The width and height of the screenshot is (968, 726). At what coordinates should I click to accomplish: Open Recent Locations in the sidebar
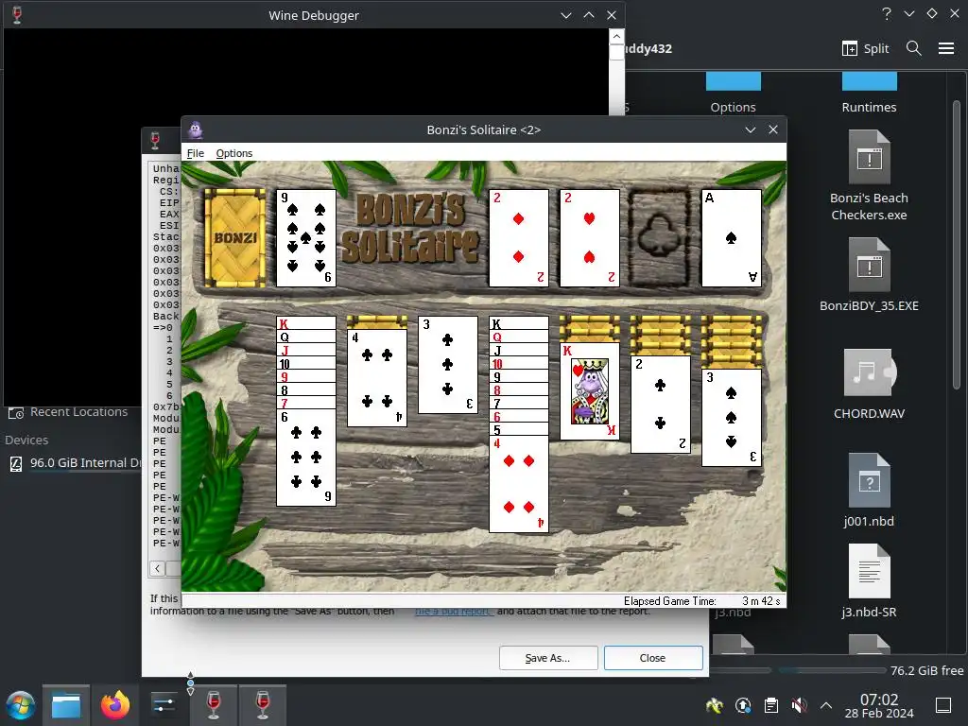click(x=68, y=412)
